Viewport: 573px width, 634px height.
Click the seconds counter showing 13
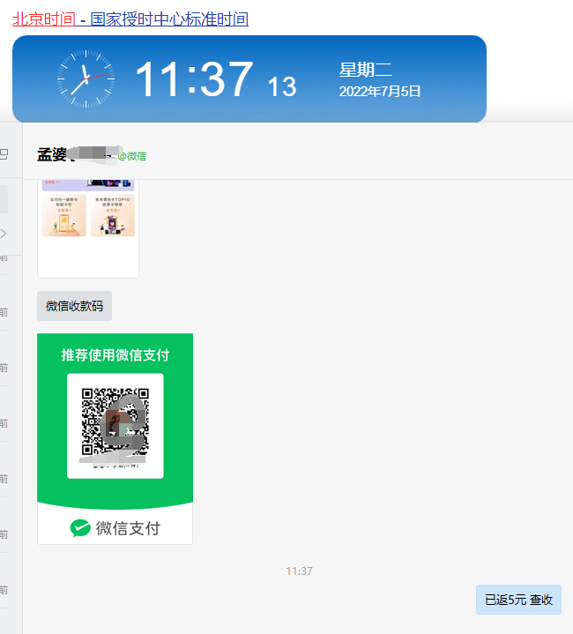coord(282,86)
